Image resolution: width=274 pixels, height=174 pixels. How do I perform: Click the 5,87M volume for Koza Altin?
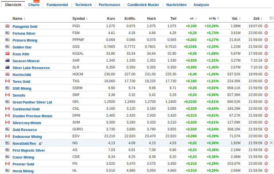[236, 54]
